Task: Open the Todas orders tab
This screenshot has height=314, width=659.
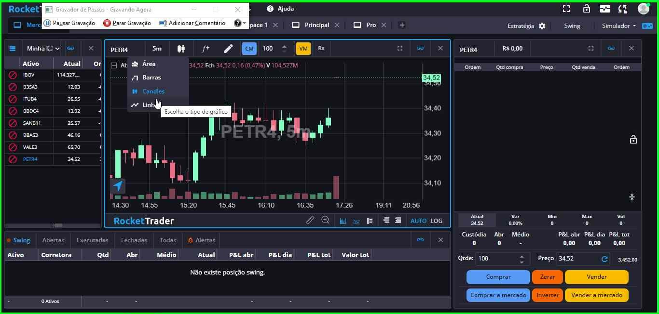Action: 168,240
